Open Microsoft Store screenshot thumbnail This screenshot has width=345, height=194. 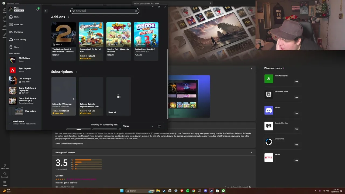coord(189,96)
